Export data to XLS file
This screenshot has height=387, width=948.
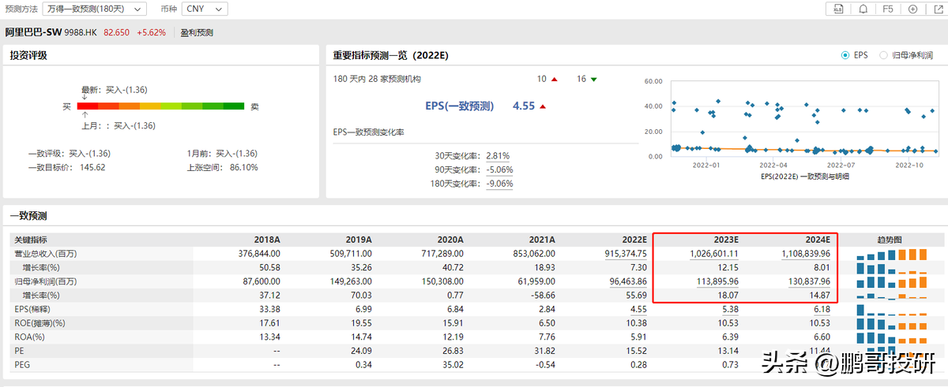click(840, 9)
